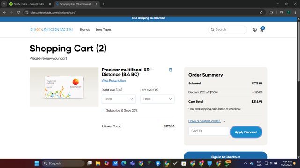Bookmark this page with the star icon
Image resolution: width=300 pixels, height=168 pixels.
[261, 13]
